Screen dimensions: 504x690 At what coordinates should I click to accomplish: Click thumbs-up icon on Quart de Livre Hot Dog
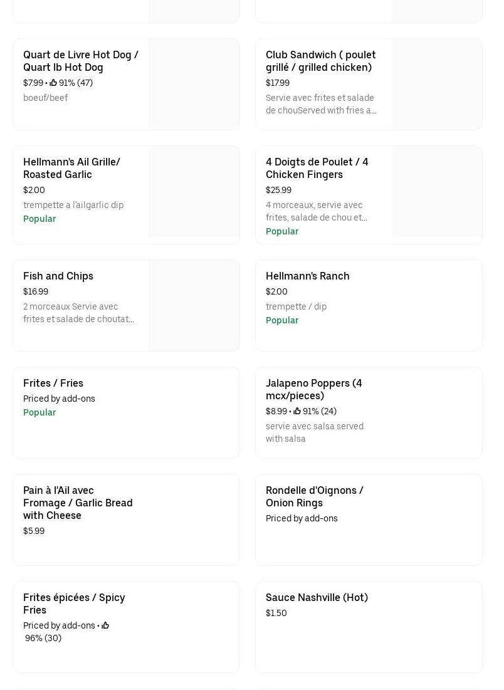[x=53, y=83]
